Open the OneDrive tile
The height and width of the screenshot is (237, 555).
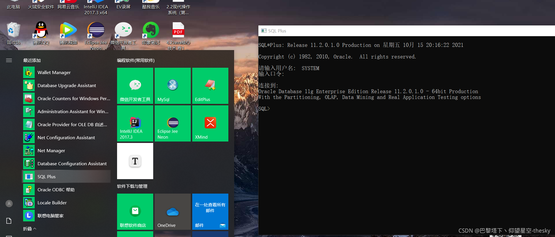(173, 212)
